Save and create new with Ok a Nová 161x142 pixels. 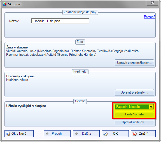point(19,134)
